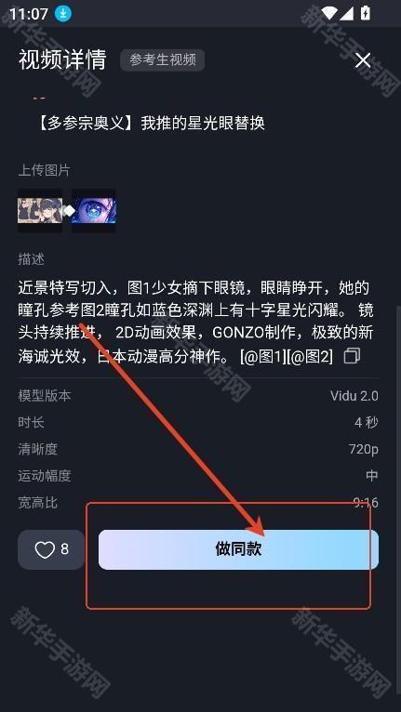
Task: Tap the Wi-Fi icon in status bar
Action: point(329,13)
